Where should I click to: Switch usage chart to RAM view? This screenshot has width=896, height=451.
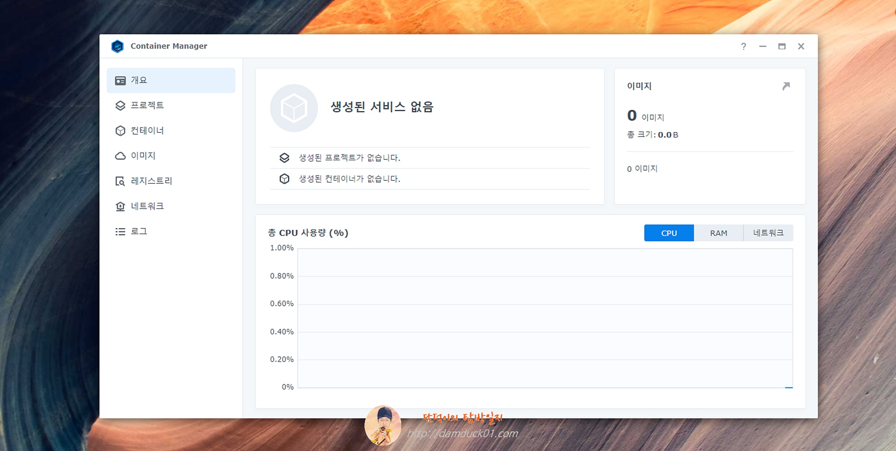click(x=718, y=233)
